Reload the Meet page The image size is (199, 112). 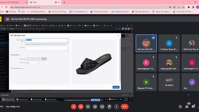pos(6,7)
